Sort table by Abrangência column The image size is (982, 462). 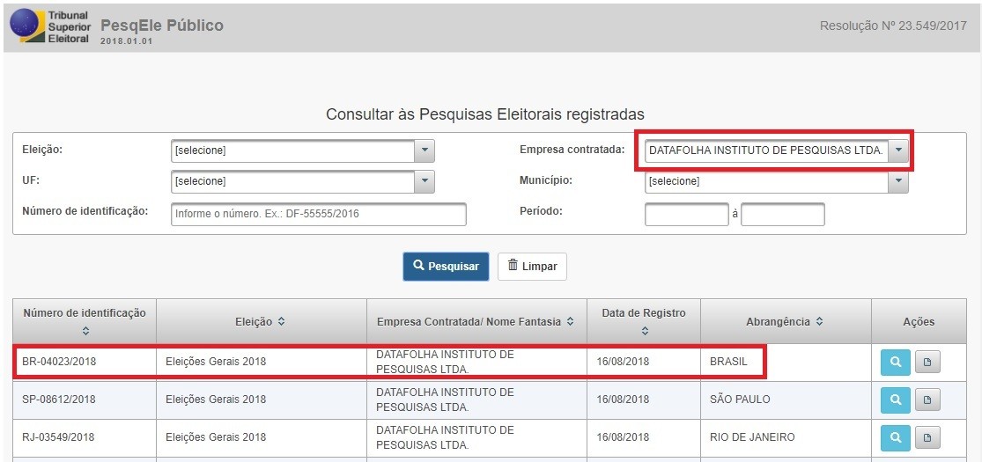(819, 322)
